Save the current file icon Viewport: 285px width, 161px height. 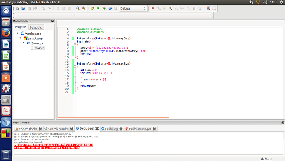point(29,8)
